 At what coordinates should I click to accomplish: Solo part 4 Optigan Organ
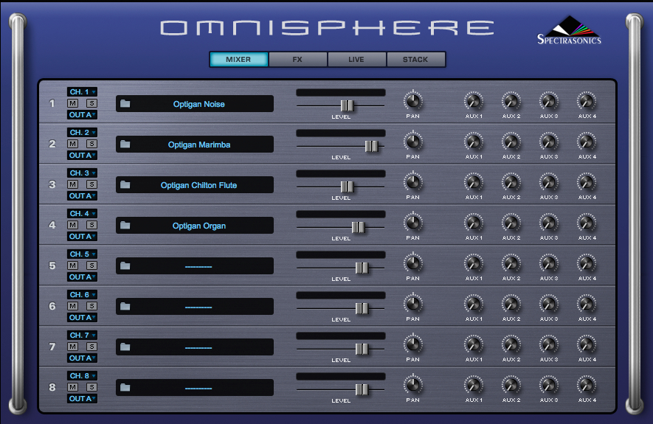coord(91,225)
